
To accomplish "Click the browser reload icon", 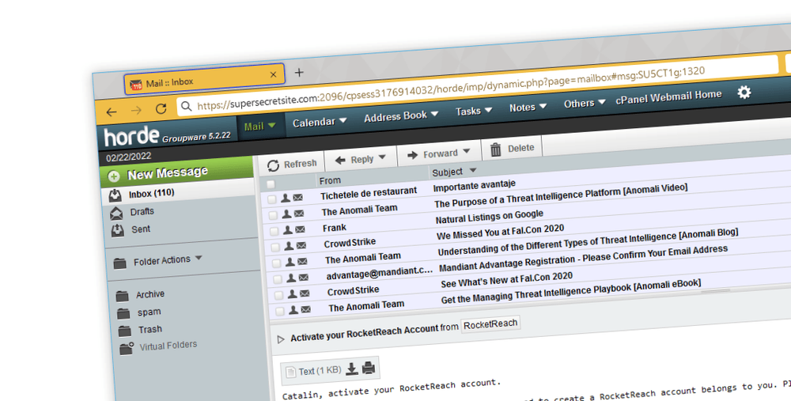I will pos(161,109).
